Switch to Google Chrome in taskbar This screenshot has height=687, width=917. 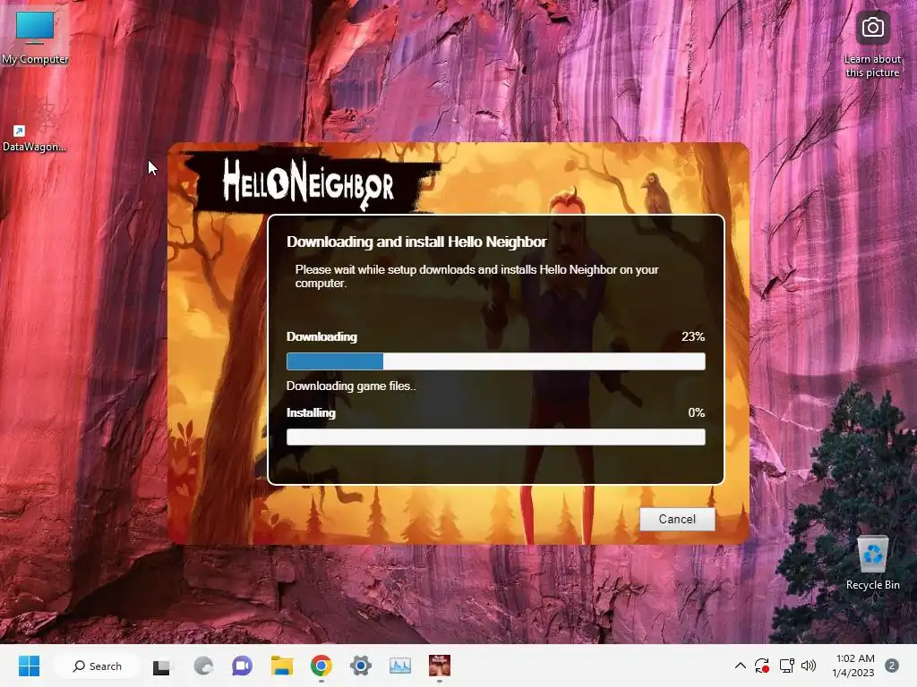pyautogui.click(x=321, y=666)
